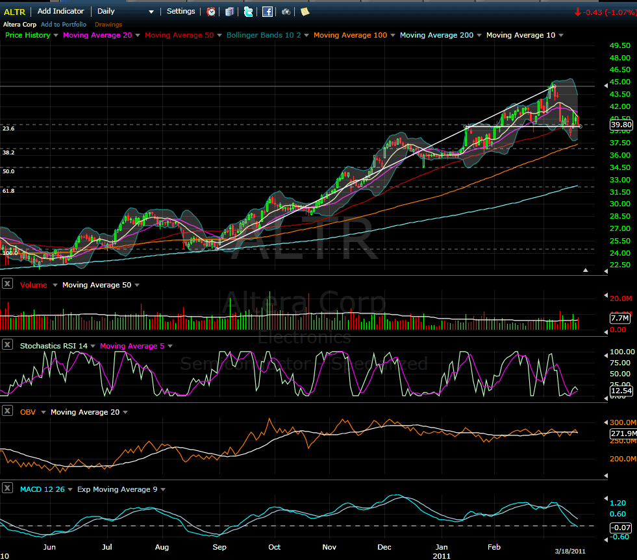This screenshot has width=637, height=560.
Task: Open the price alert alarm clock icon
Action: (211, 12)
